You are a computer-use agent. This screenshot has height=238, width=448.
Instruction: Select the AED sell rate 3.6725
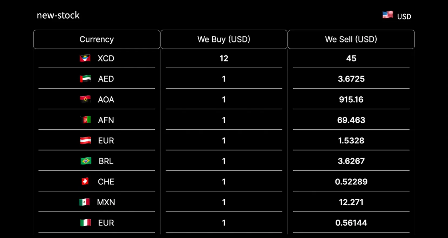click(x=351, y=79)
